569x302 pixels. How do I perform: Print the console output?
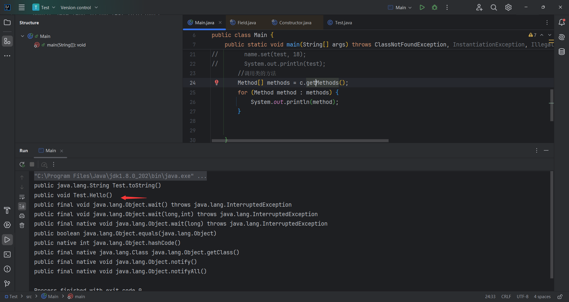coord(22,216)
